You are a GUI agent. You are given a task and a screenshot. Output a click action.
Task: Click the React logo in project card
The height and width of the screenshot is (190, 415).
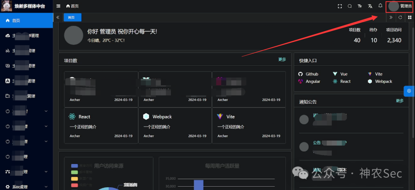(x=72, y=117)
